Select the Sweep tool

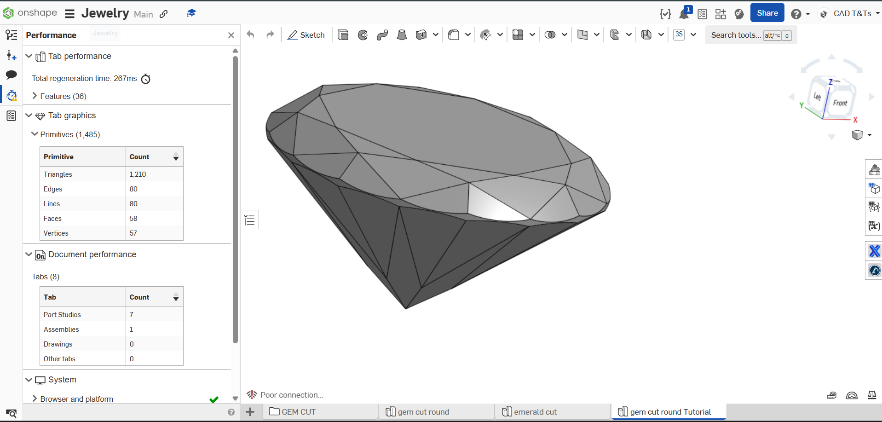point(382,35)
